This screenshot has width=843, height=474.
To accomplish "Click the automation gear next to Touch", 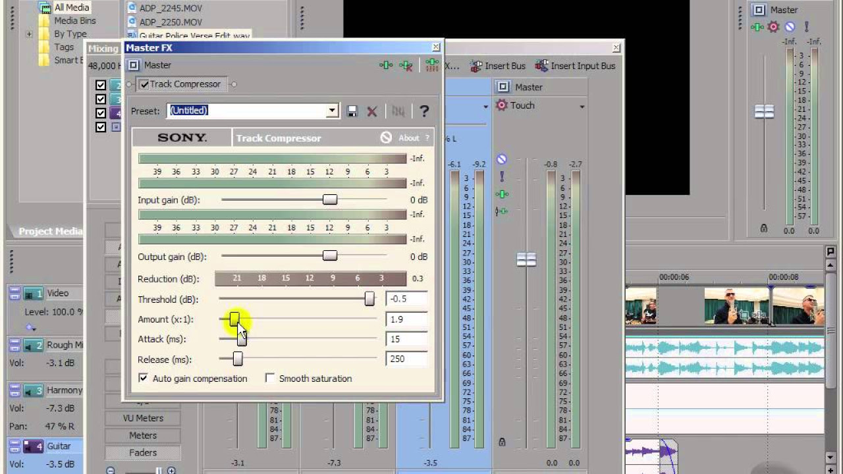I will (500, 105).
